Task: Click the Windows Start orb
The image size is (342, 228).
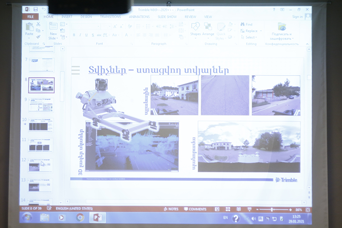Action: point(27,218)
